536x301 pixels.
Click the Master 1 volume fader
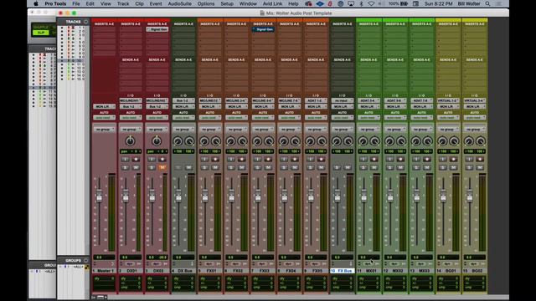[x=99, y=196]
